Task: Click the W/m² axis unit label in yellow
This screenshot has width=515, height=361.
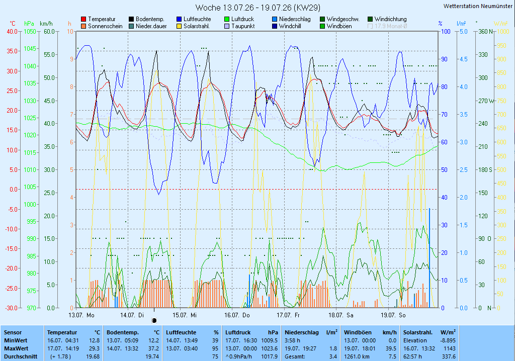Action: pos(501,24)
